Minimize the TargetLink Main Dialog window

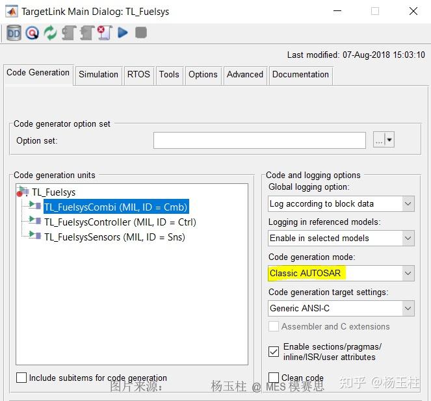click(x=337, y=11)
